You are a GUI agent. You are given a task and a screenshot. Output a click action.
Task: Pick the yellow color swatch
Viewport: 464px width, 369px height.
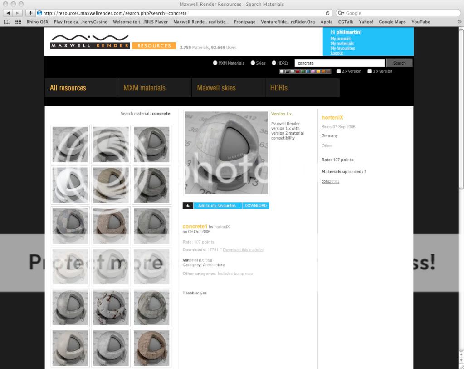tap(318, 71)
